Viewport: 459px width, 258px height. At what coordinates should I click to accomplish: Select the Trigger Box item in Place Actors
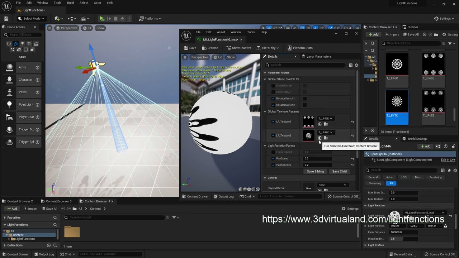click(x=22, y=129)
